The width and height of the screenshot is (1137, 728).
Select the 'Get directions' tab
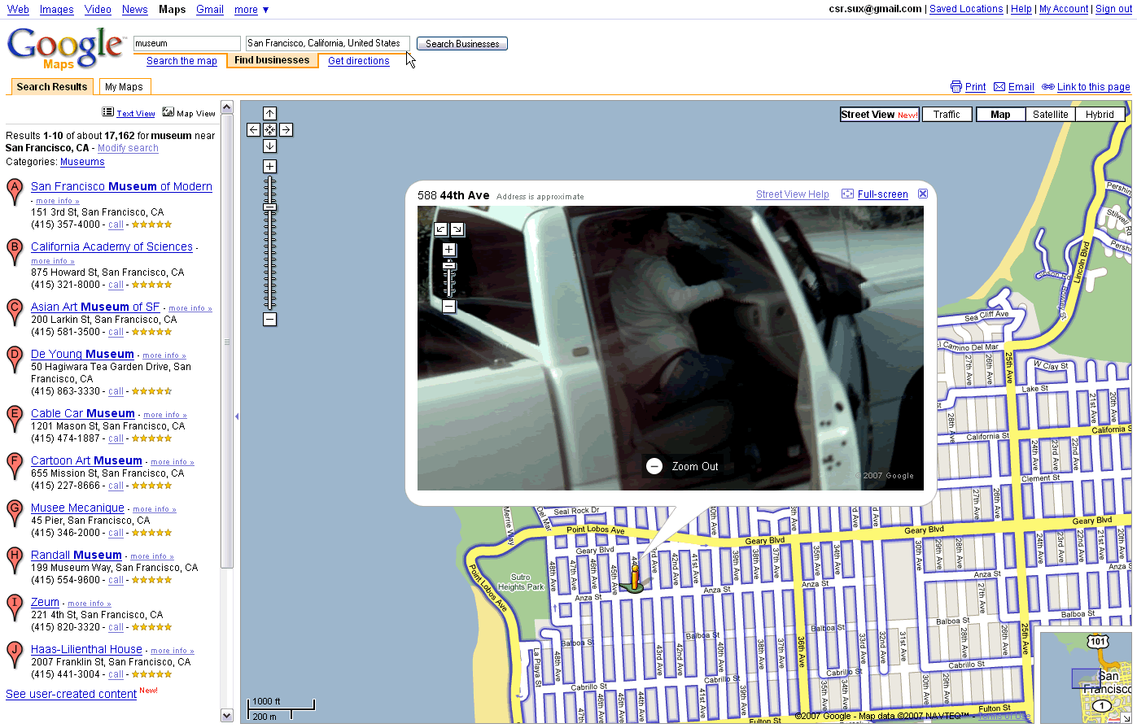click(x=359, y=61)
